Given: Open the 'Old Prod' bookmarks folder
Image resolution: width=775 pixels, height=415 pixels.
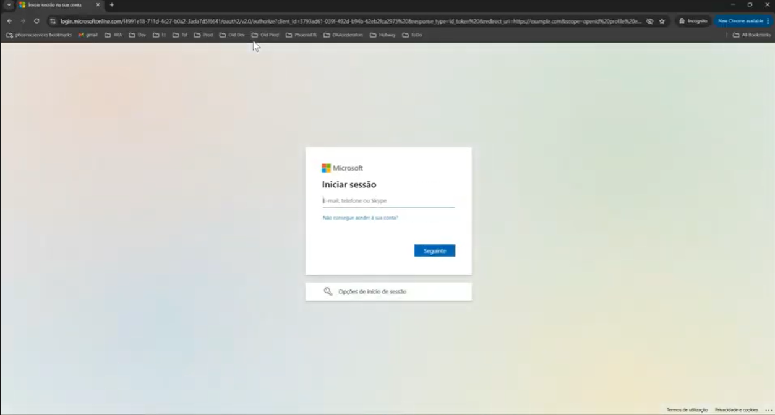Looking at the screenshot, I should point(265,35).
